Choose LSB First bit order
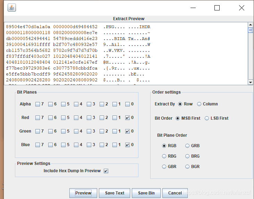The height and width of the screenshot is (199, 254). point(207,118)
